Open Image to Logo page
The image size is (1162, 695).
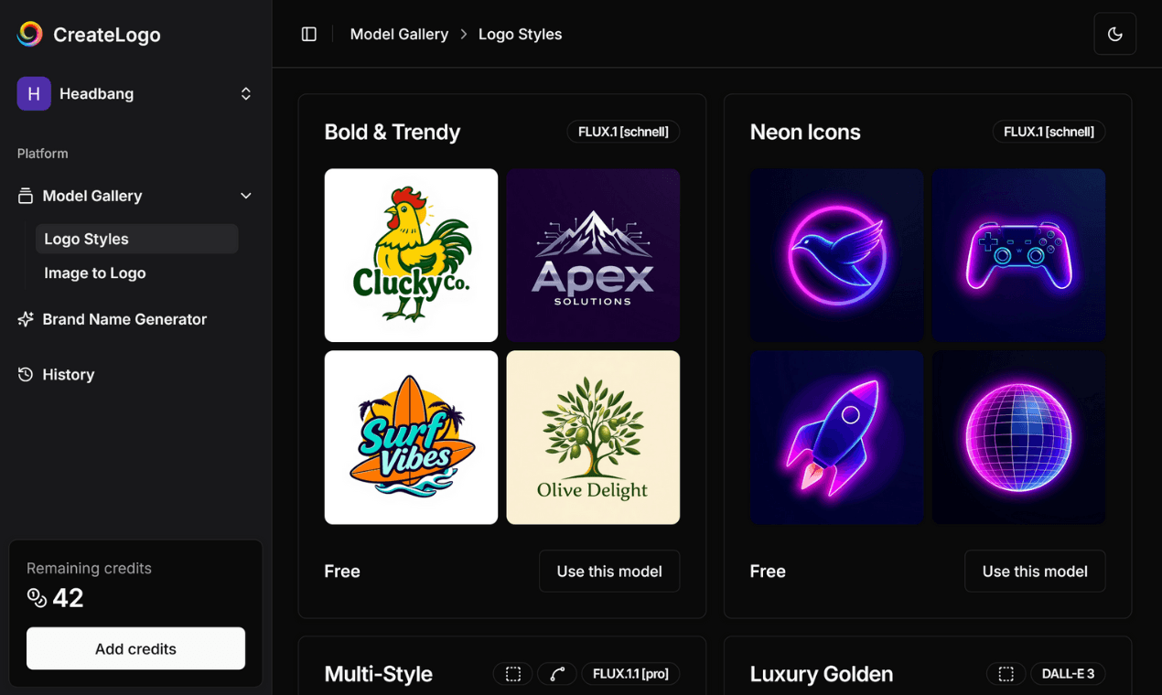(95, 273)
